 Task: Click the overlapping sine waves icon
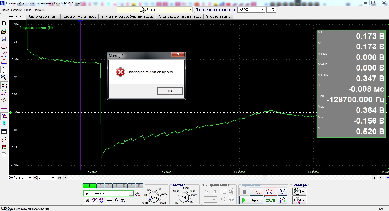click(4, 93)
